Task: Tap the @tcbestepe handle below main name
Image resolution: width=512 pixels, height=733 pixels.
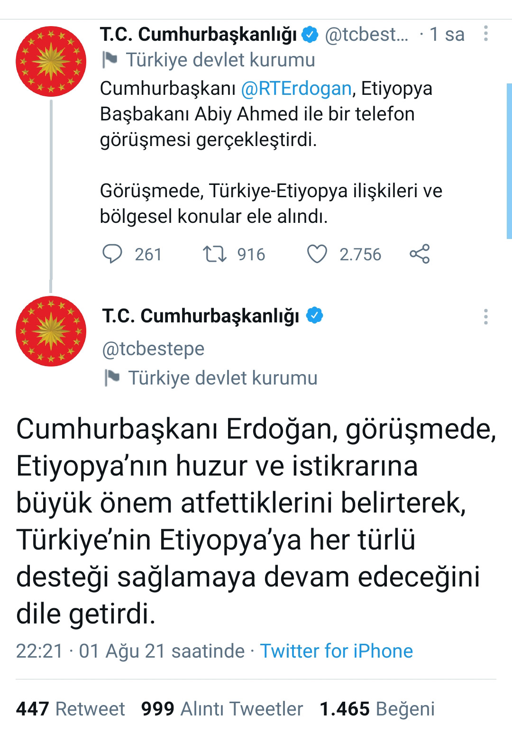Action: (153, 349)
